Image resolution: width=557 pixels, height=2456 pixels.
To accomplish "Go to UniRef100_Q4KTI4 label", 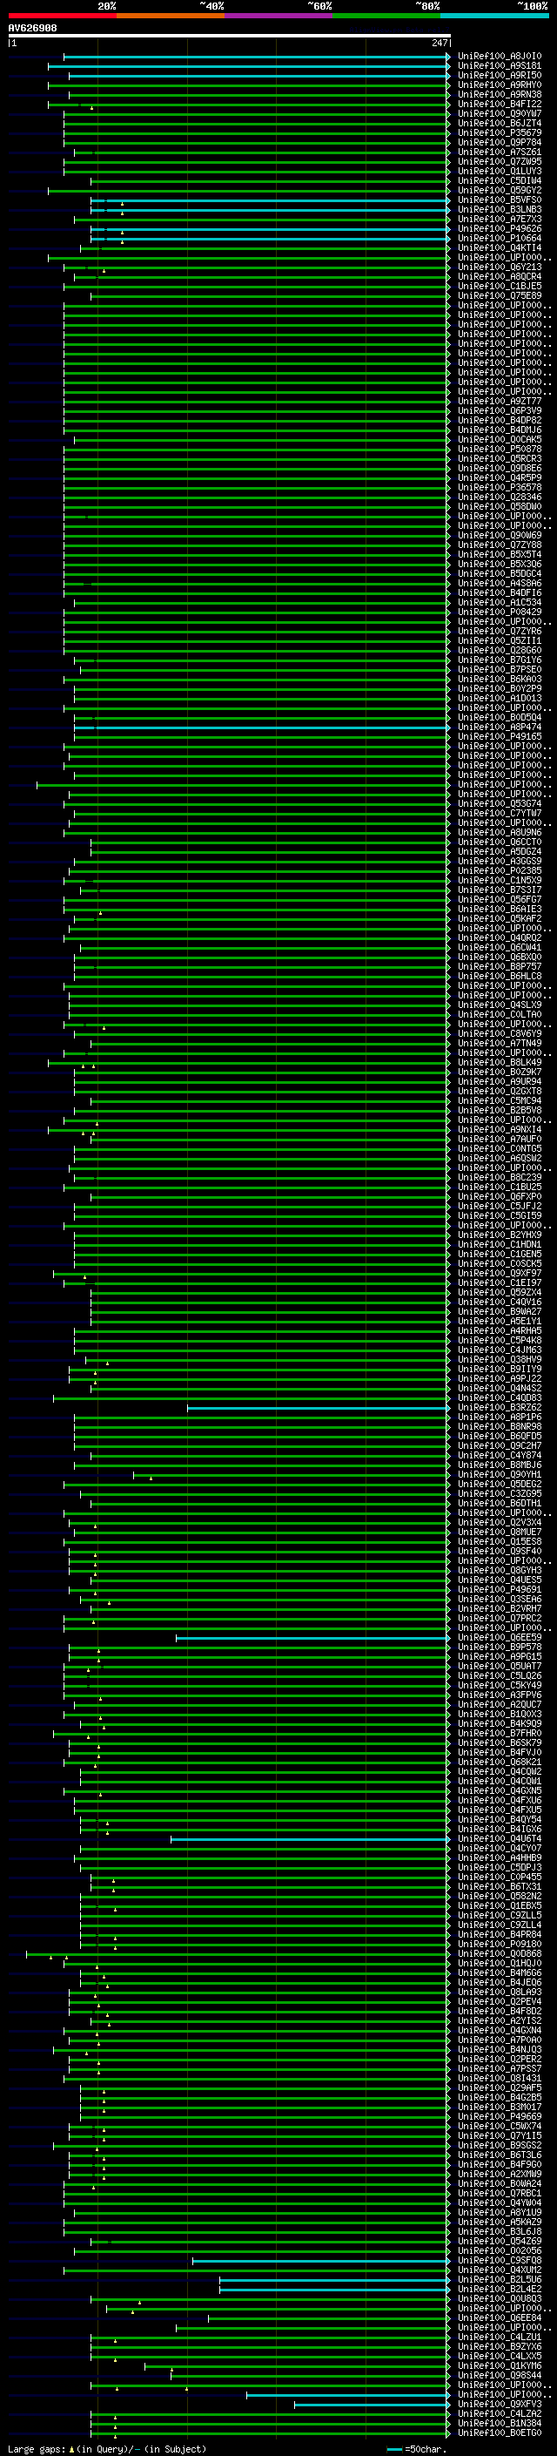I will pyautogui.click(x=500, y=248).
